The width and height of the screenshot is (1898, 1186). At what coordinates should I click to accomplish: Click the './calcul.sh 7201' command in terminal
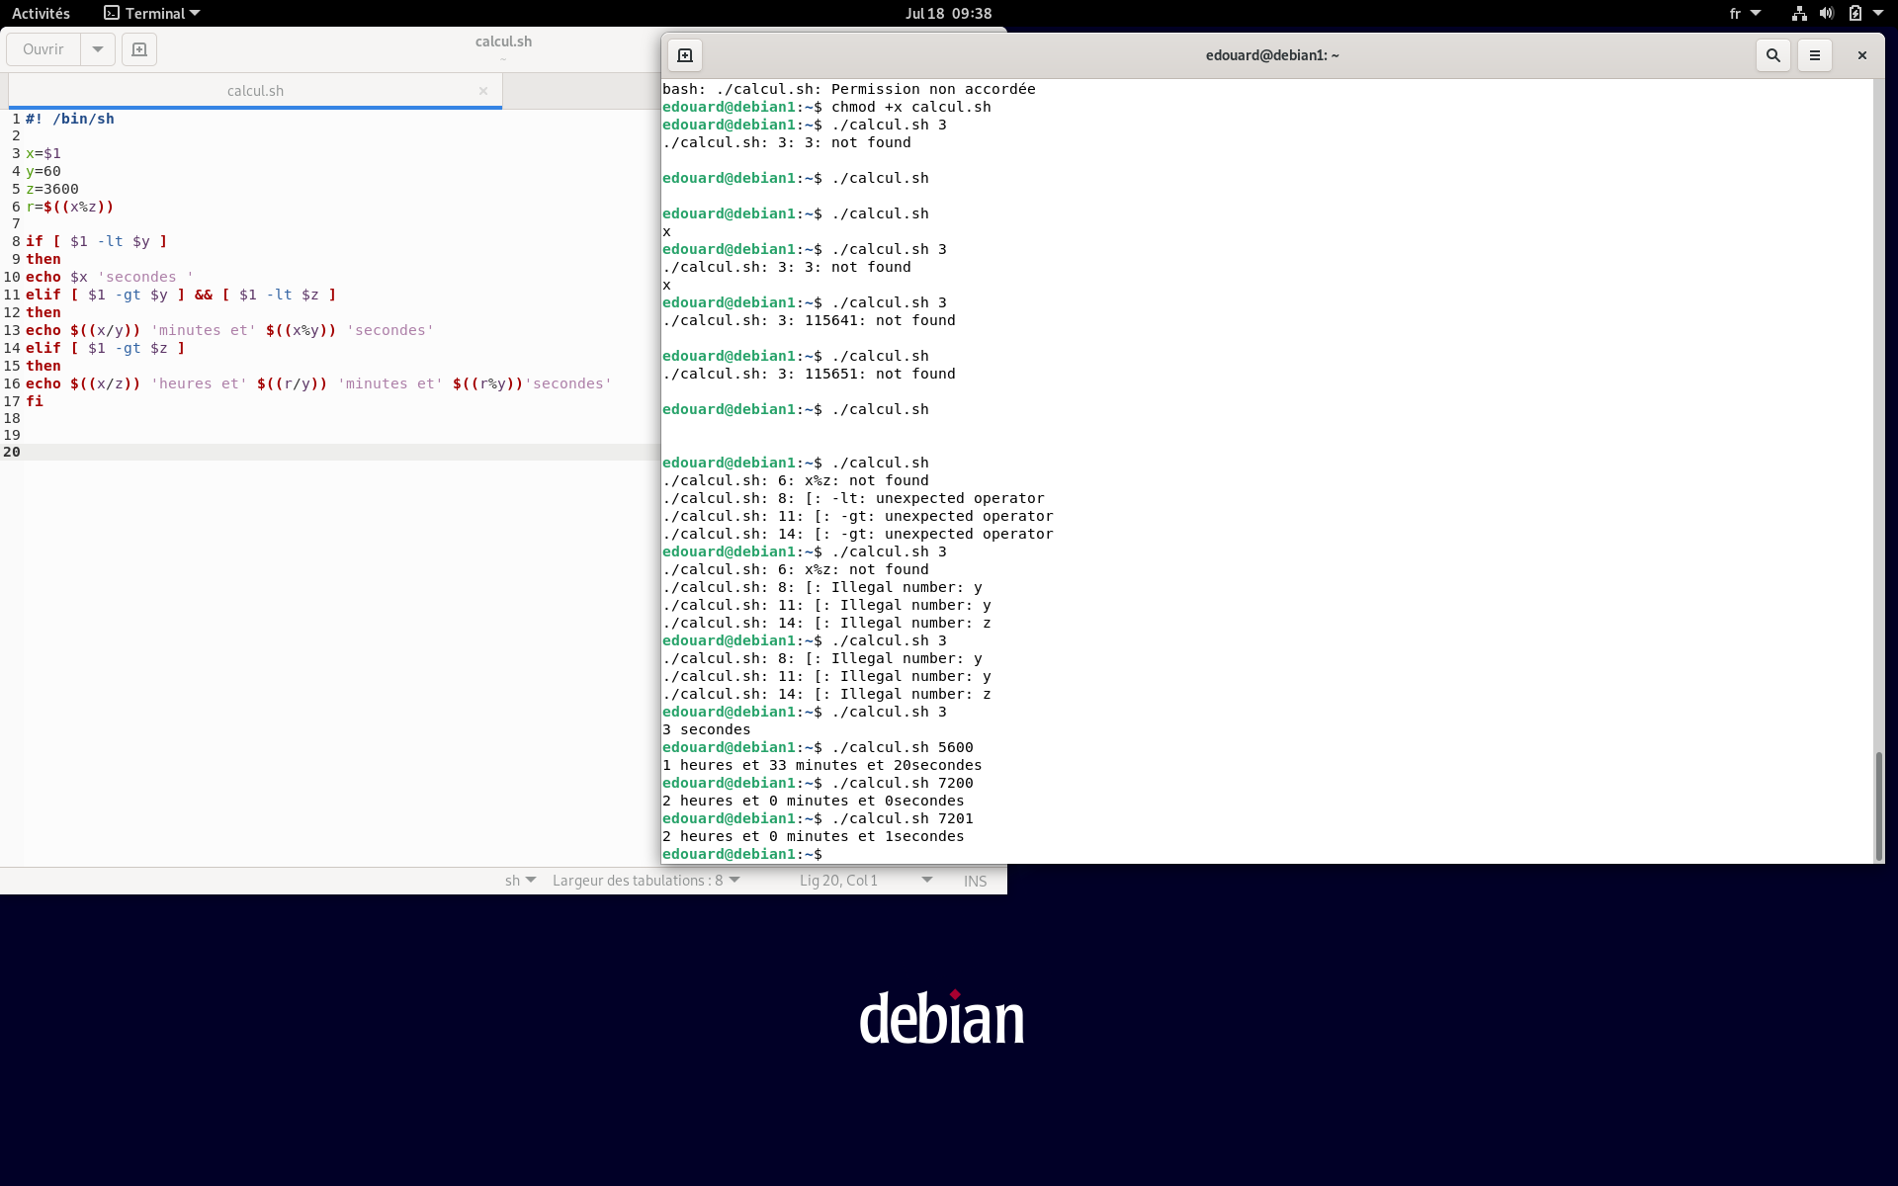[903, 818]
